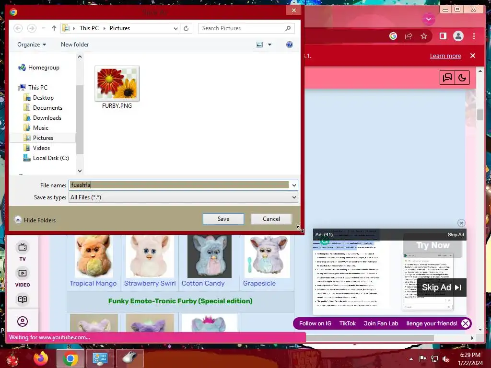491x368 pixels.
Task: Click the Save button
Action: [x=223, y=219]
